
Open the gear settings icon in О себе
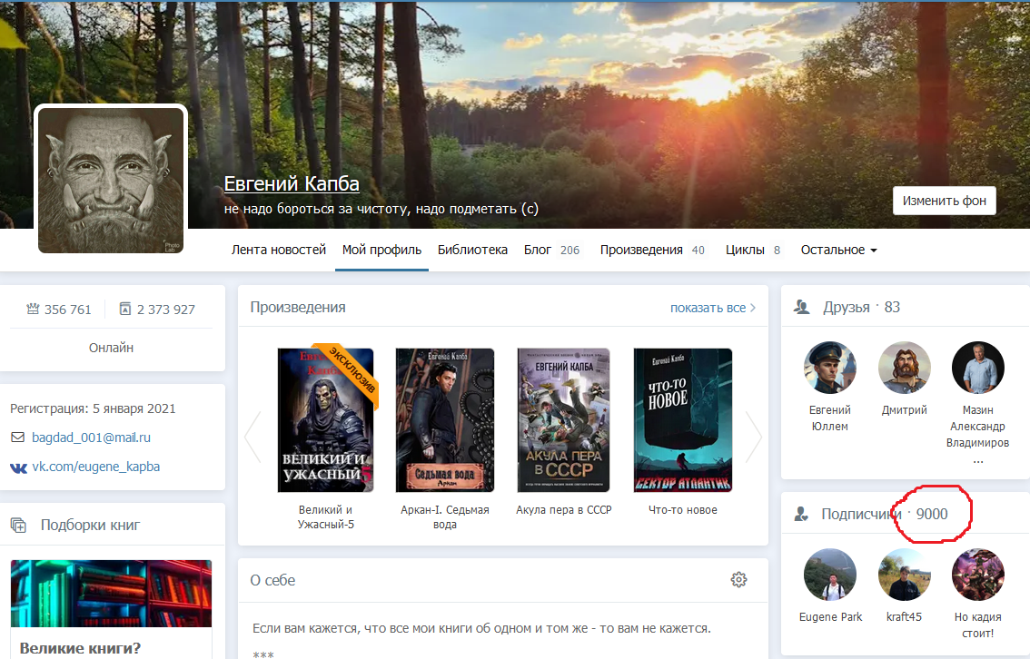(738, 580)
